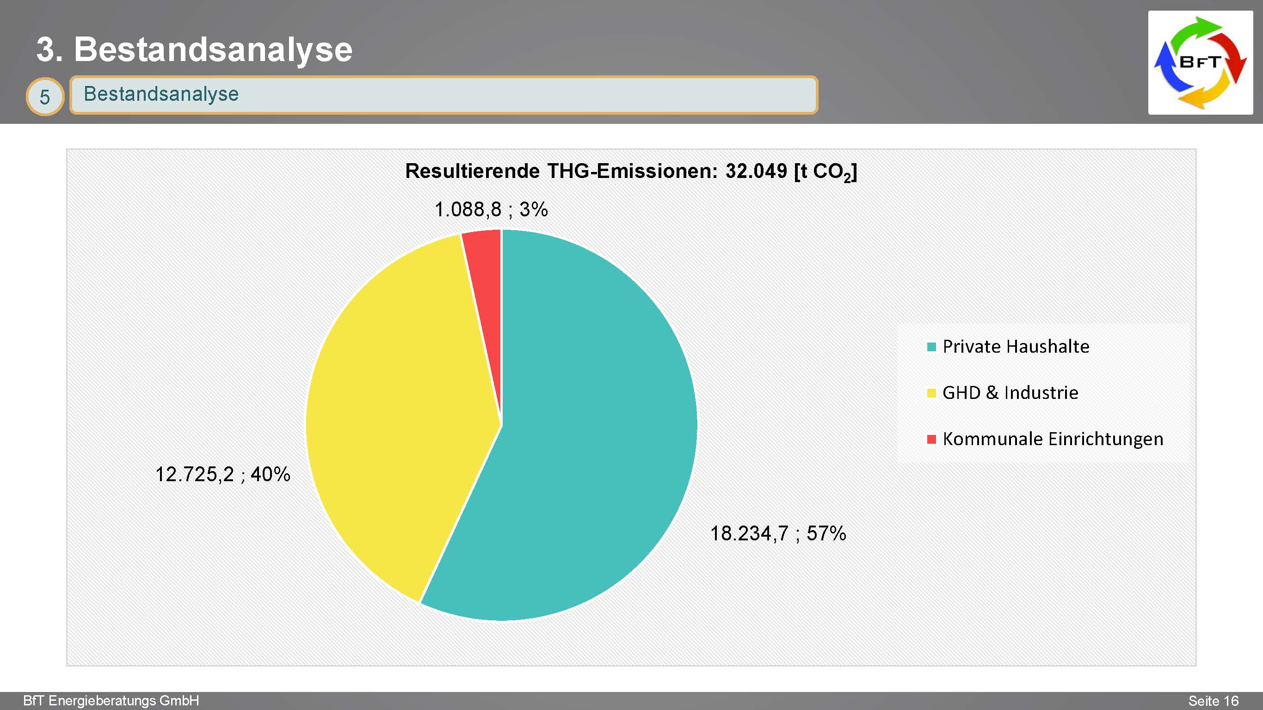
Task: Click the chart title Resultierende THG-Emissionen
Action: (x=631, y=171)
